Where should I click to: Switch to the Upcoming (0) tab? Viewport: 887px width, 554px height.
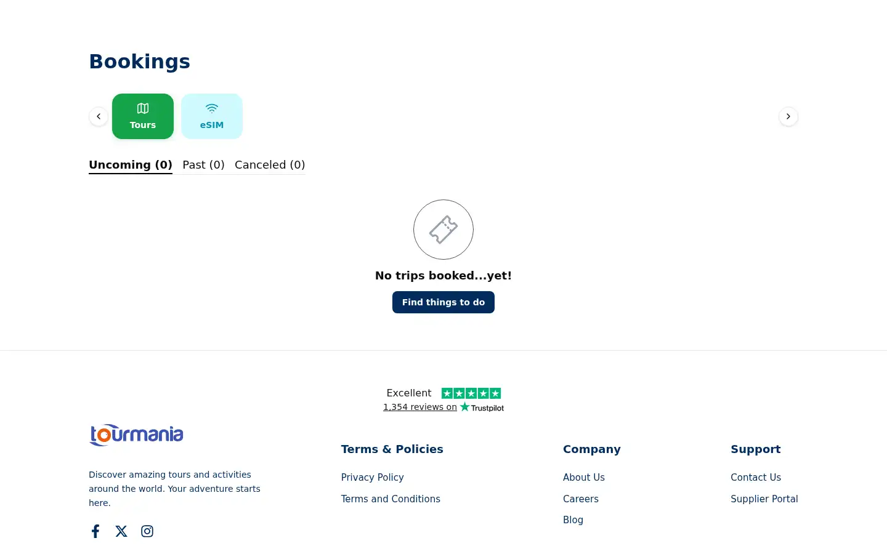131,165
